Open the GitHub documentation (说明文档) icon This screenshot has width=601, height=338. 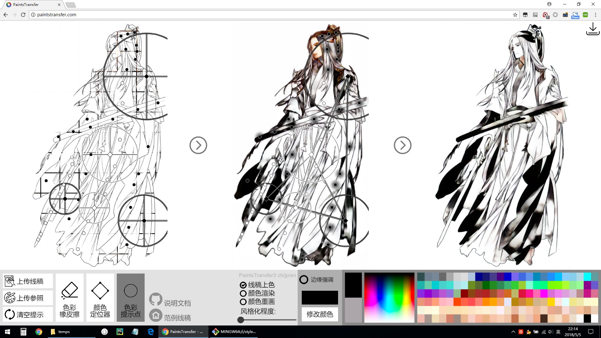click(x=156, y=300)
